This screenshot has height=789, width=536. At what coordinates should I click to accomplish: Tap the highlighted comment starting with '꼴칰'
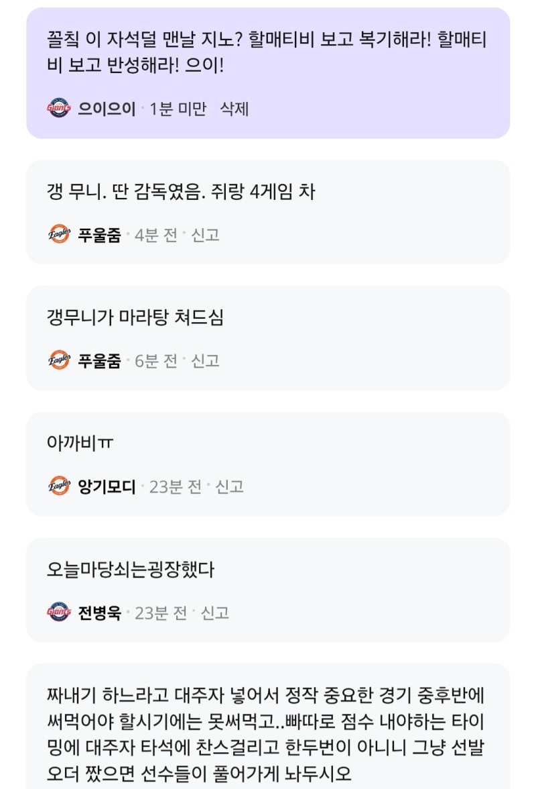(x=267, y=53)
